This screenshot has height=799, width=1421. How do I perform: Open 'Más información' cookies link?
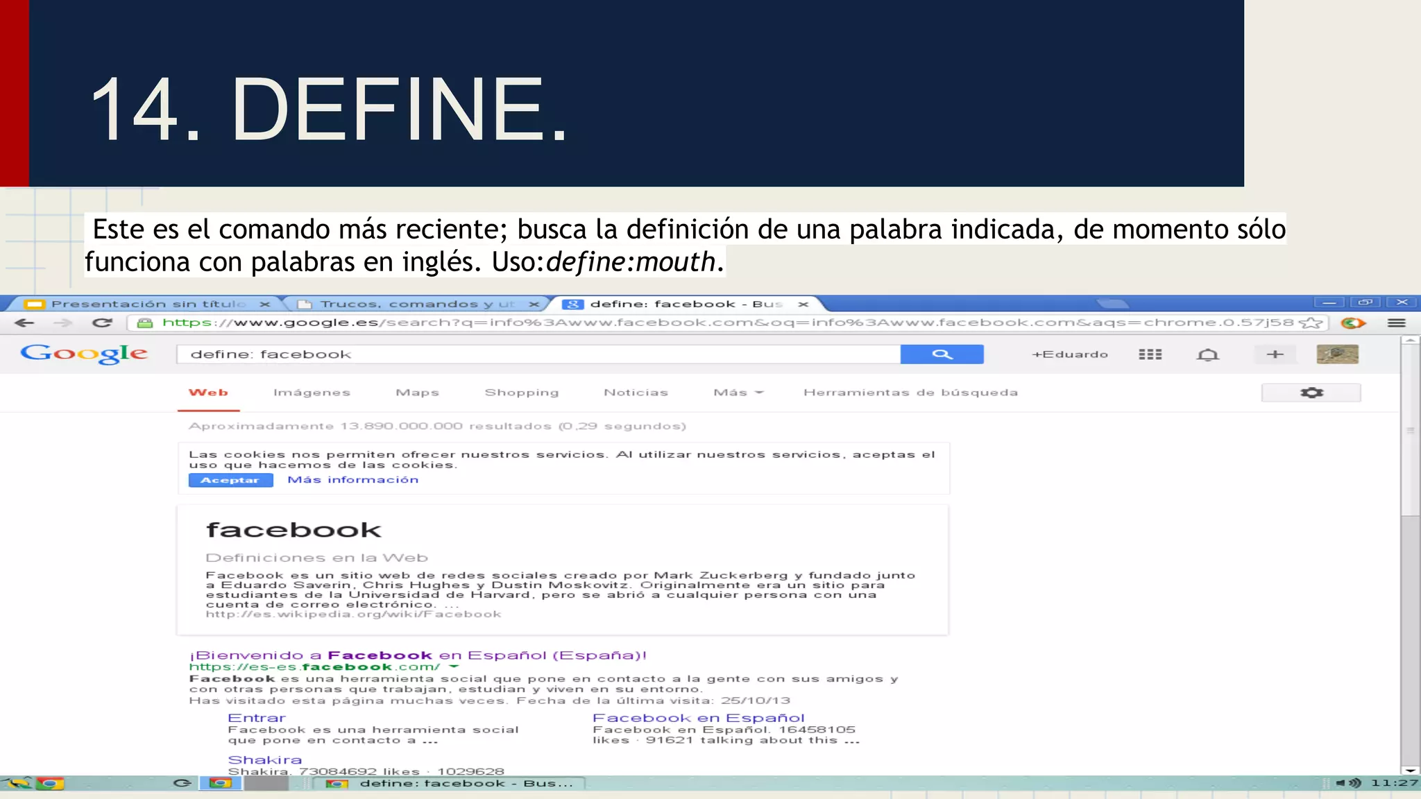point(353,480)
